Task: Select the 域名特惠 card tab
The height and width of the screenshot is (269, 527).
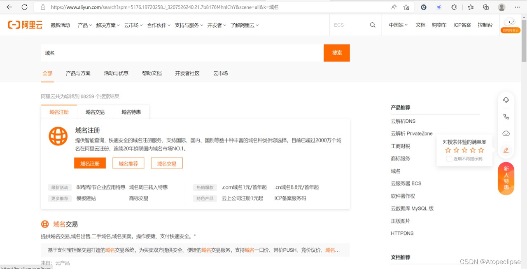Action: (131, 112)
